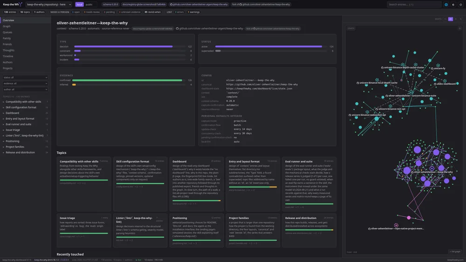
Task: Open the keepthewhy.com footer link
Action: [x=455, y=260]
